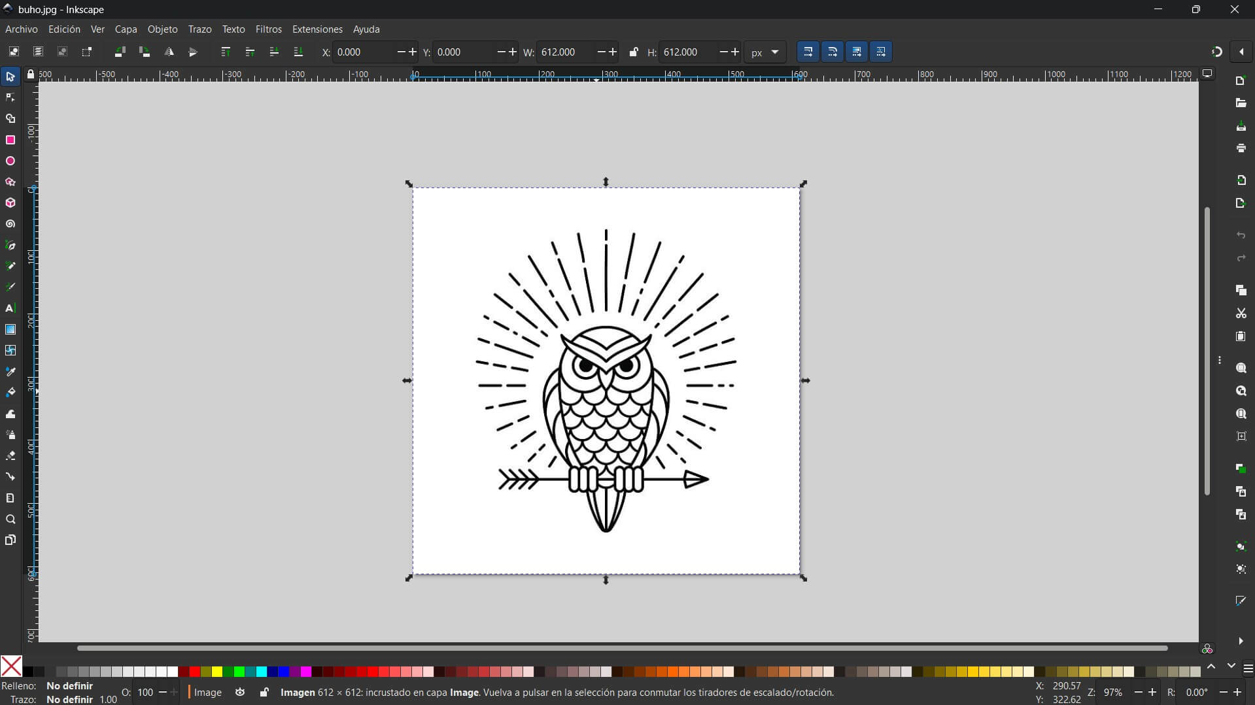Image resolution: width=1255 pixels, height=705 pixels.
Task: Click the print document icon
Action: coord(1241,148)
